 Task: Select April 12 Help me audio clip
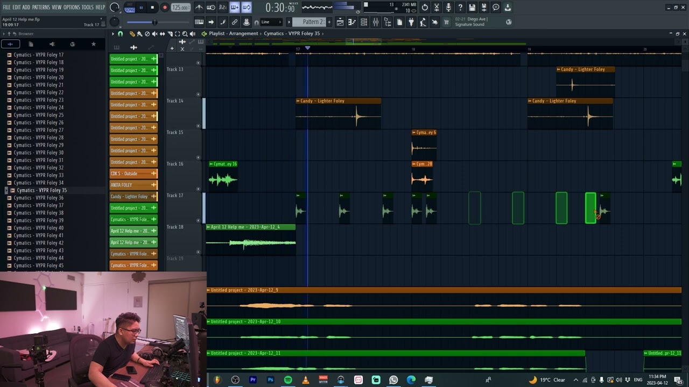tap(251, 239)
